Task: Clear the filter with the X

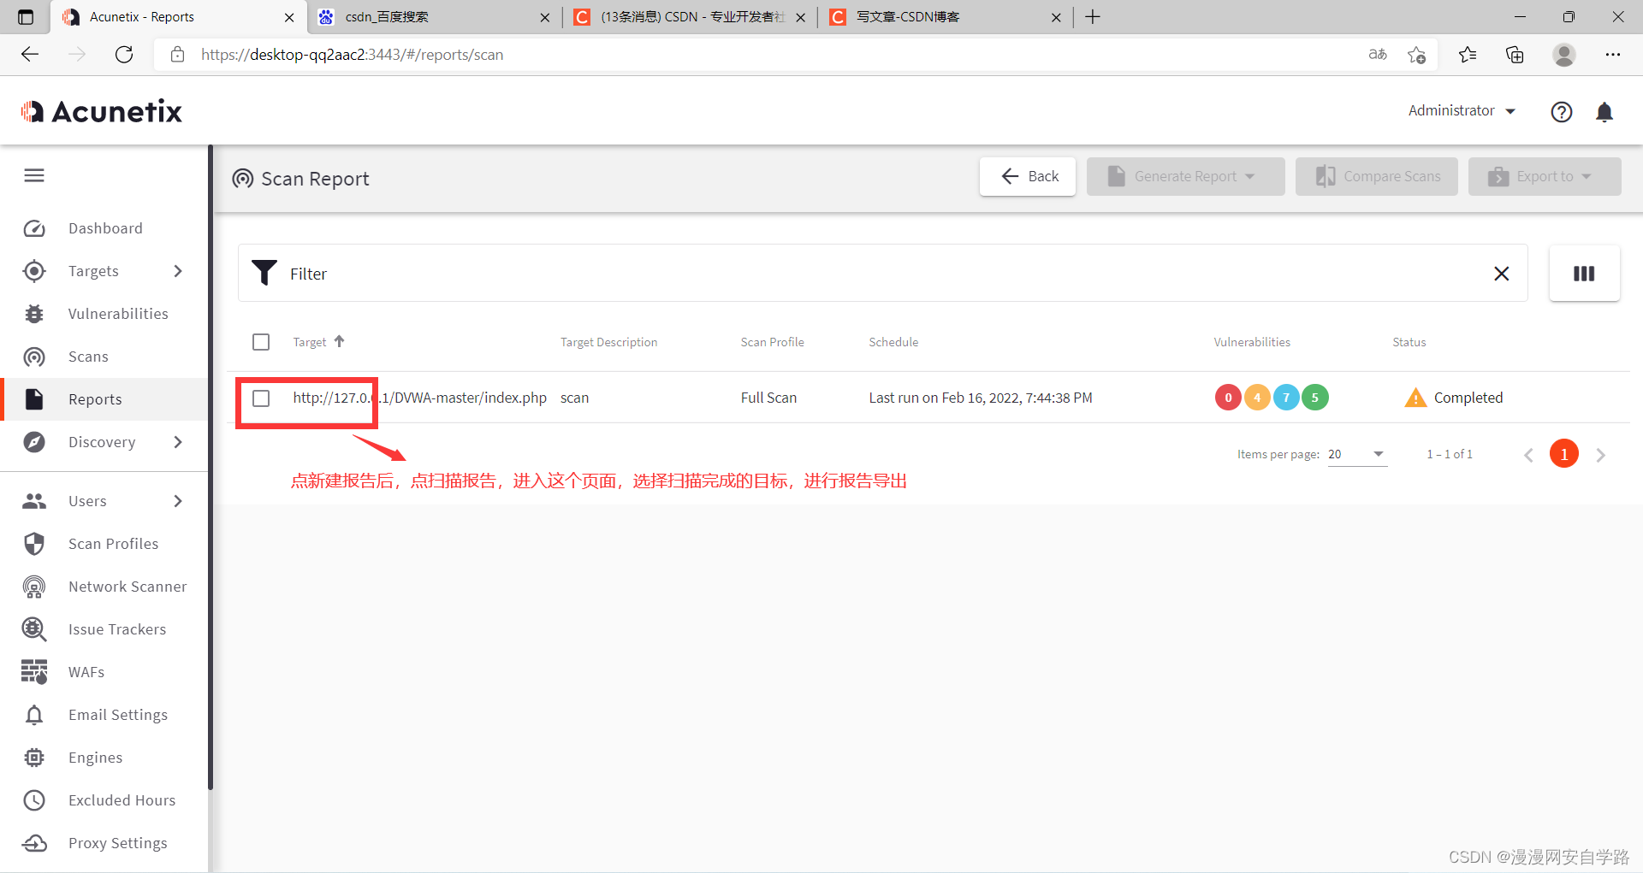Action: tap(1502, 274)
